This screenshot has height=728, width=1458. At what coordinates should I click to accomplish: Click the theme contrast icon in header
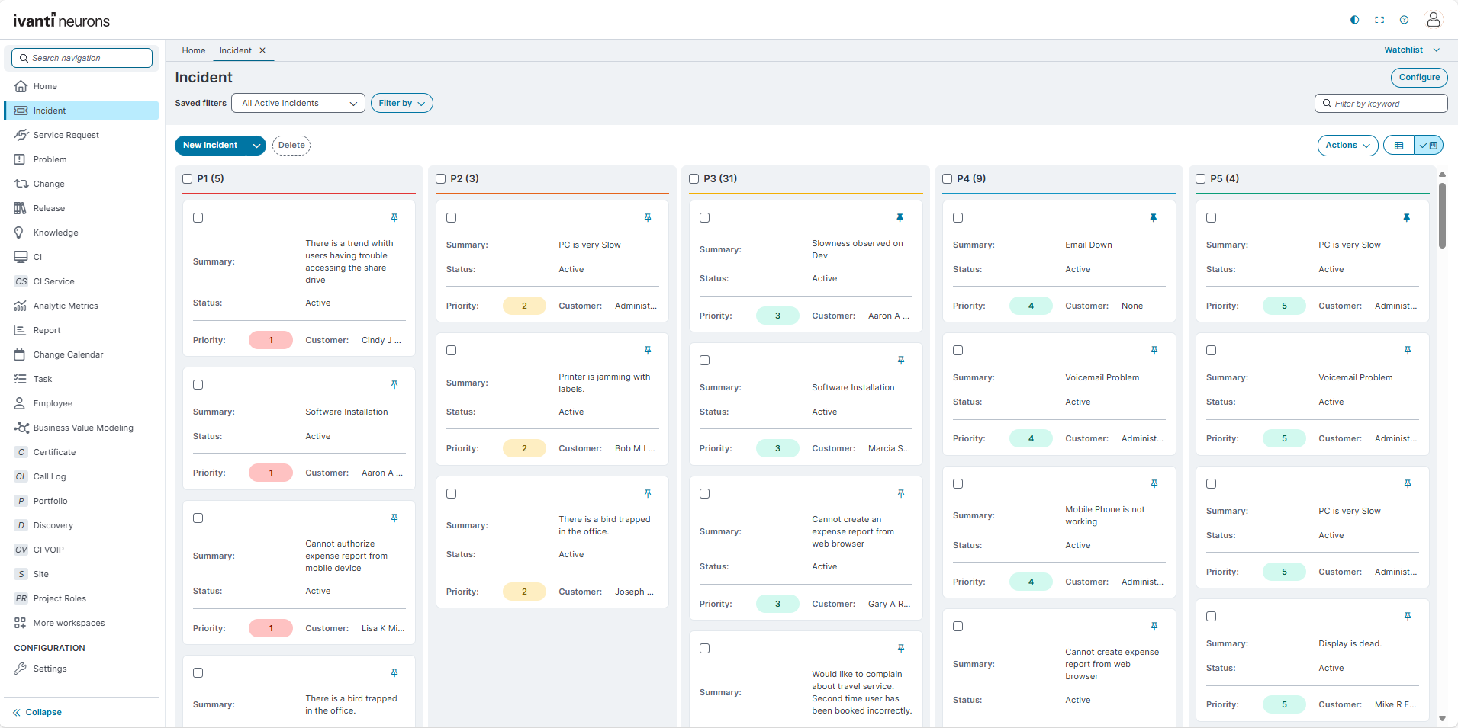tap(1354, 20)
